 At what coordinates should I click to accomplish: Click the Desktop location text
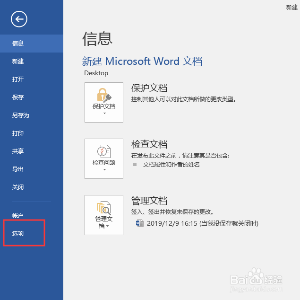[96, 73]
